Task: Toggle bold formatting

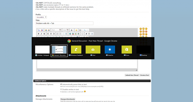Action: (x=39, y=34)
